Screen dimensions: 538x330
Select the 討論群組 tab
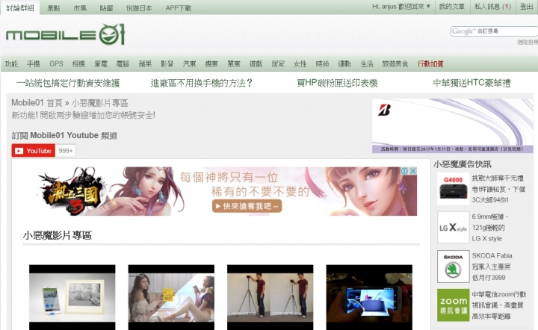coord(20,7)
